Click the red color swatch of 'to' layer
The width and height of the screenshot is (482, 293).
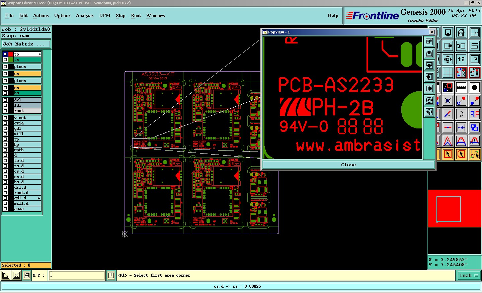click(x=11, y=54)
